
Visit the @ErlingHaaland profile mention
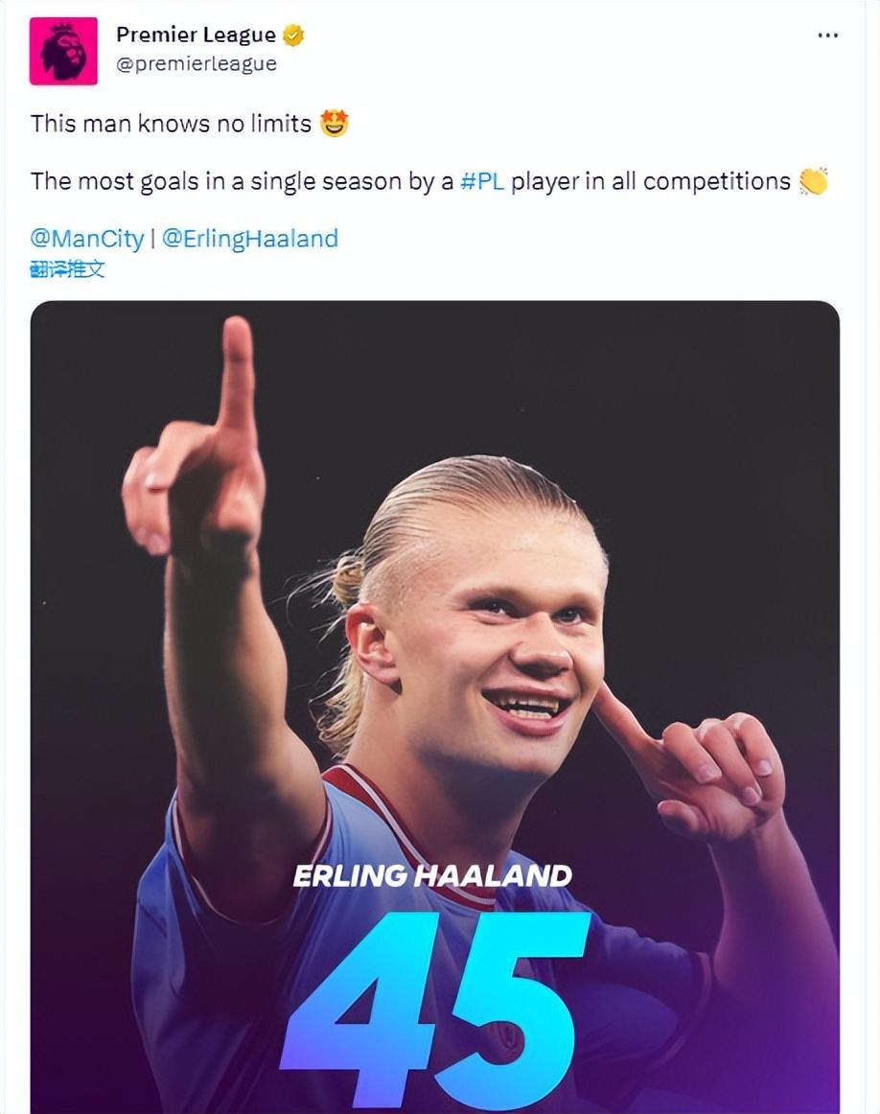point(249,238)
